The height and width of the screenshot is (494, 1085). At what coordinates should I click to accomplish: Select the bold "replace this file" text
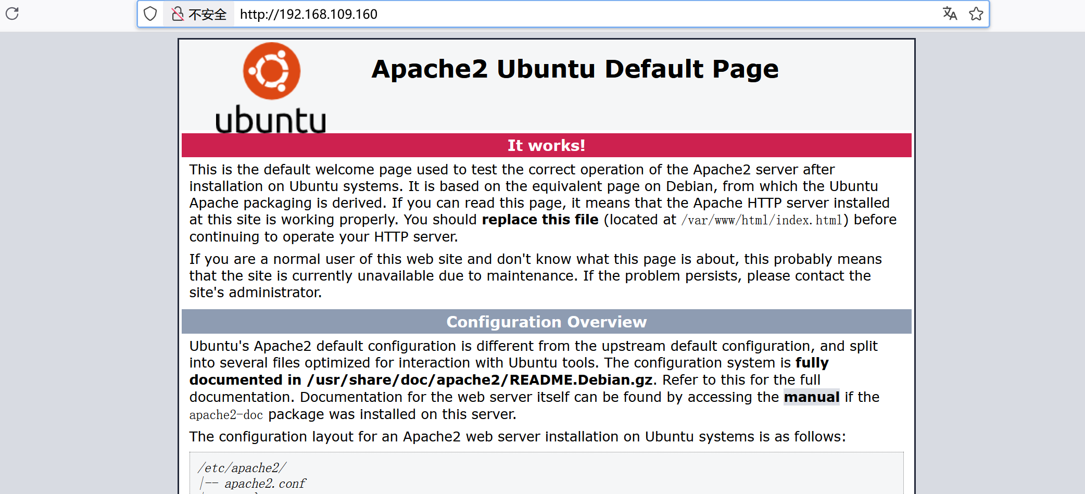point(540,220)
